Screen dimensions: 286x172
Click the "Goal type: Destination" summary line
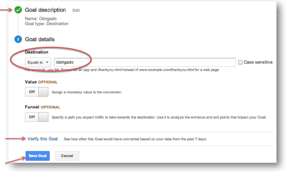(47, 24)
